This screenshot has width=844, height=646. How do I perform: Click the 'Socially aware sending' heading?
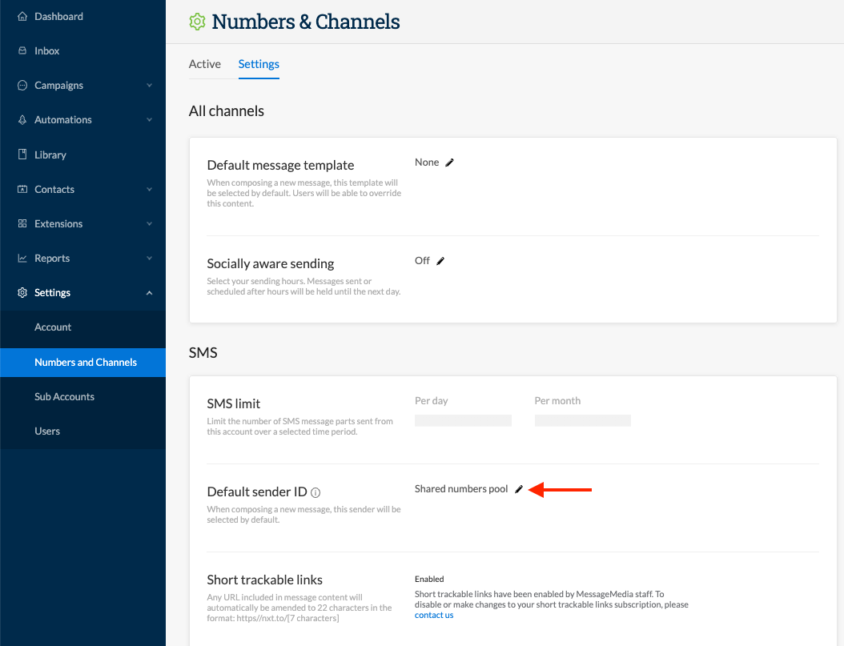[270, 263]
